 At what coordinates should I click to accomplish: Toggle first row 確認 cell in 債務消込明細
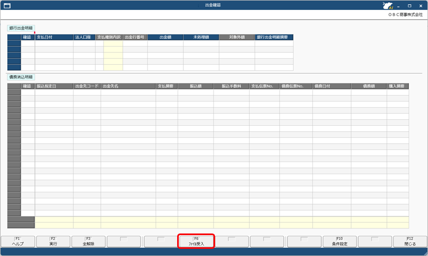pyautogui.click(x=28, y=92)
